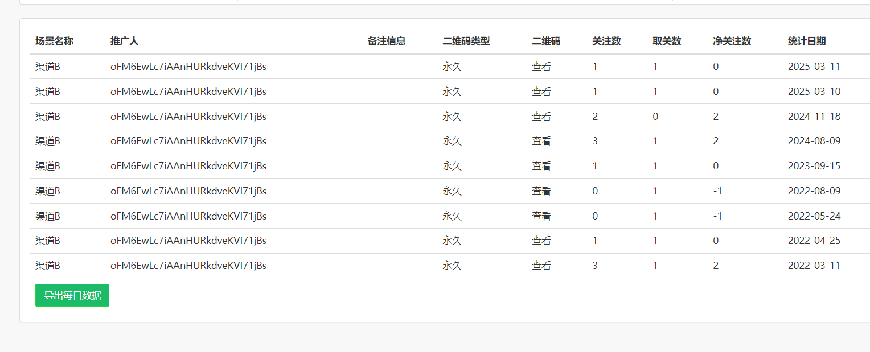This screenshot has width=870, height=352.
Task: Click the 二维码 column header
Action: click(x=546, y=41)
